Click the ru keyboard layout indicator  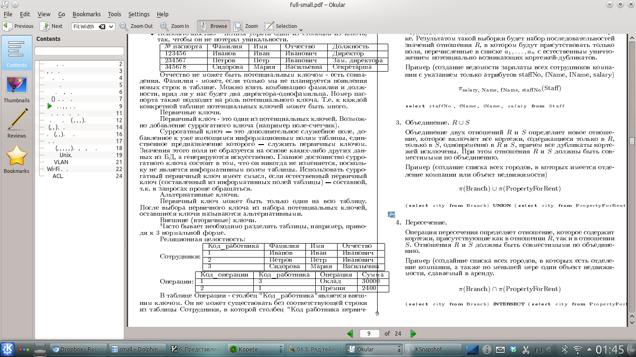pos(538,349)
